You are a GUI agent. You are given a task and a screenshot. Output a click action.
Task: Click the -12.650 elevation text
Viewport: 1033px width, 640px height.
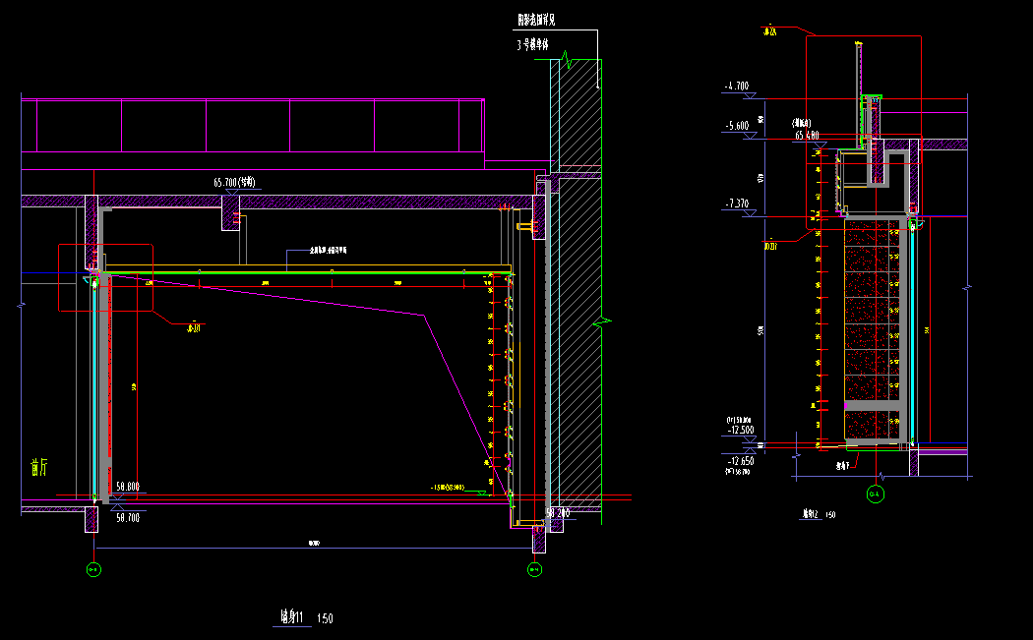[740, 461]
